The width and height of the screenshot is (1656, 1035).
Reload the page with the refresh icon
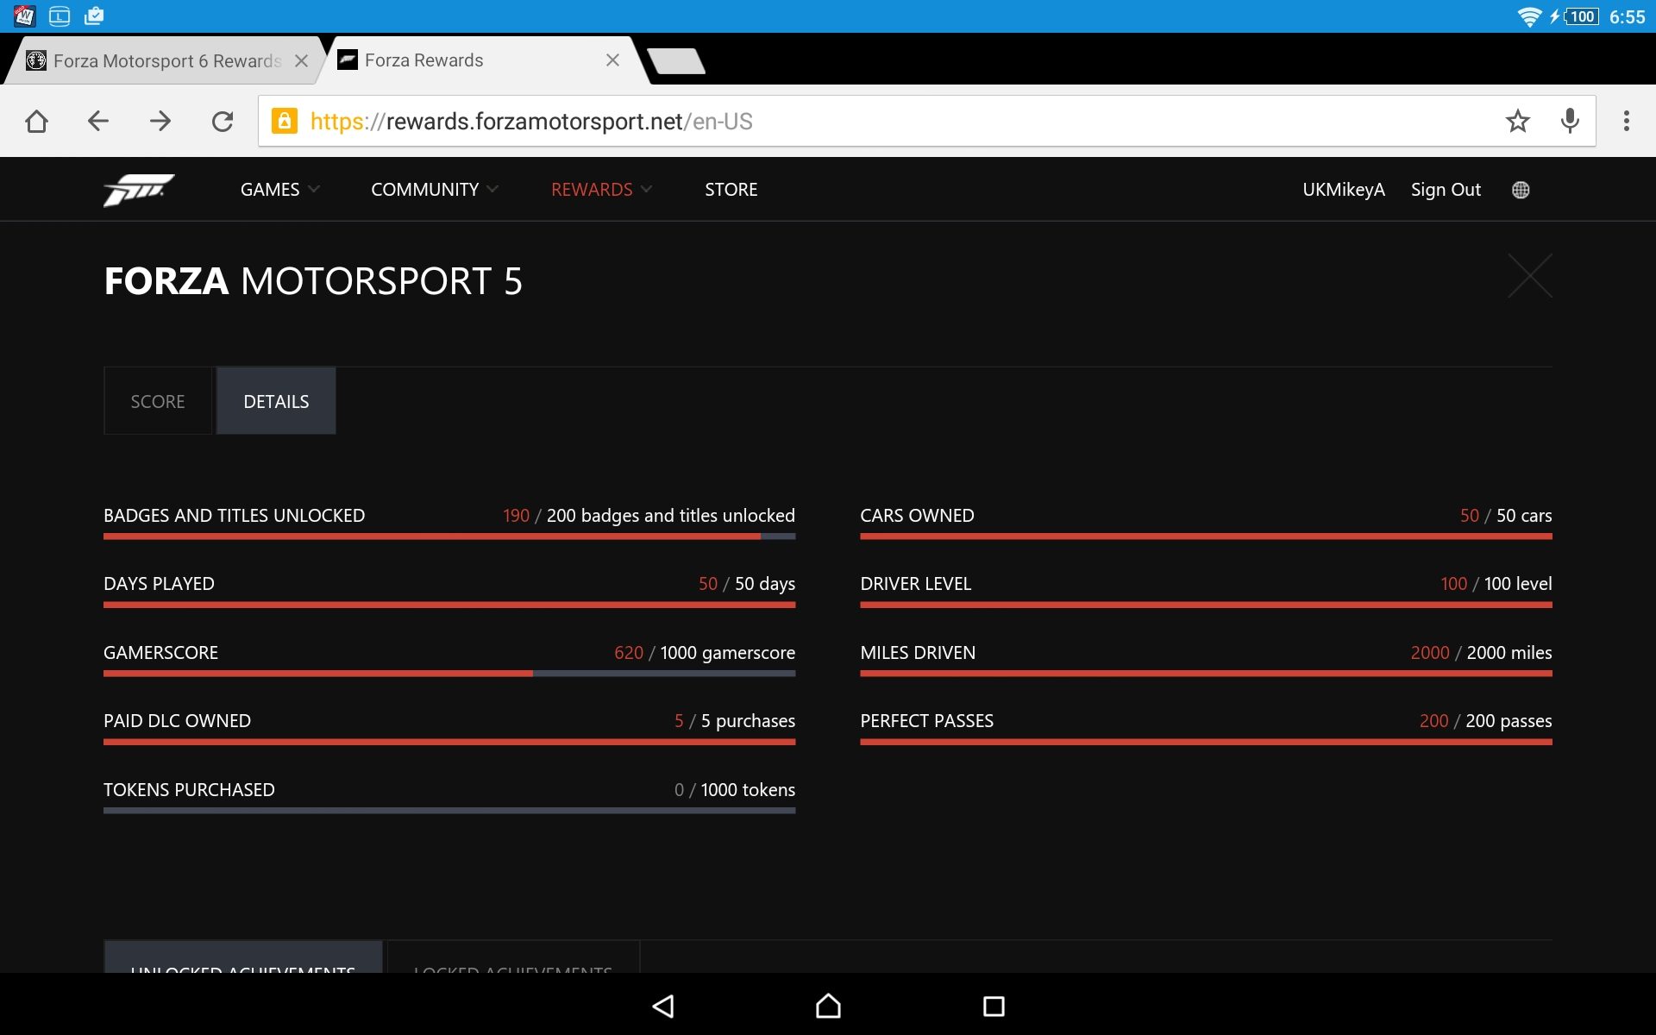[223, 122]
